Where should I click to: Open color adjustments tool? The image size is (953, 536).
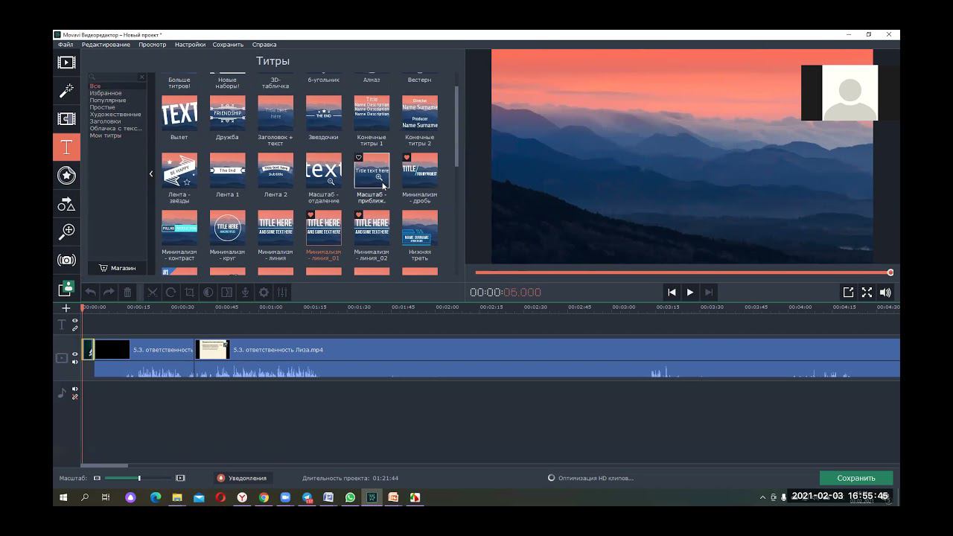pyautogui.click(x=208, y=293)
